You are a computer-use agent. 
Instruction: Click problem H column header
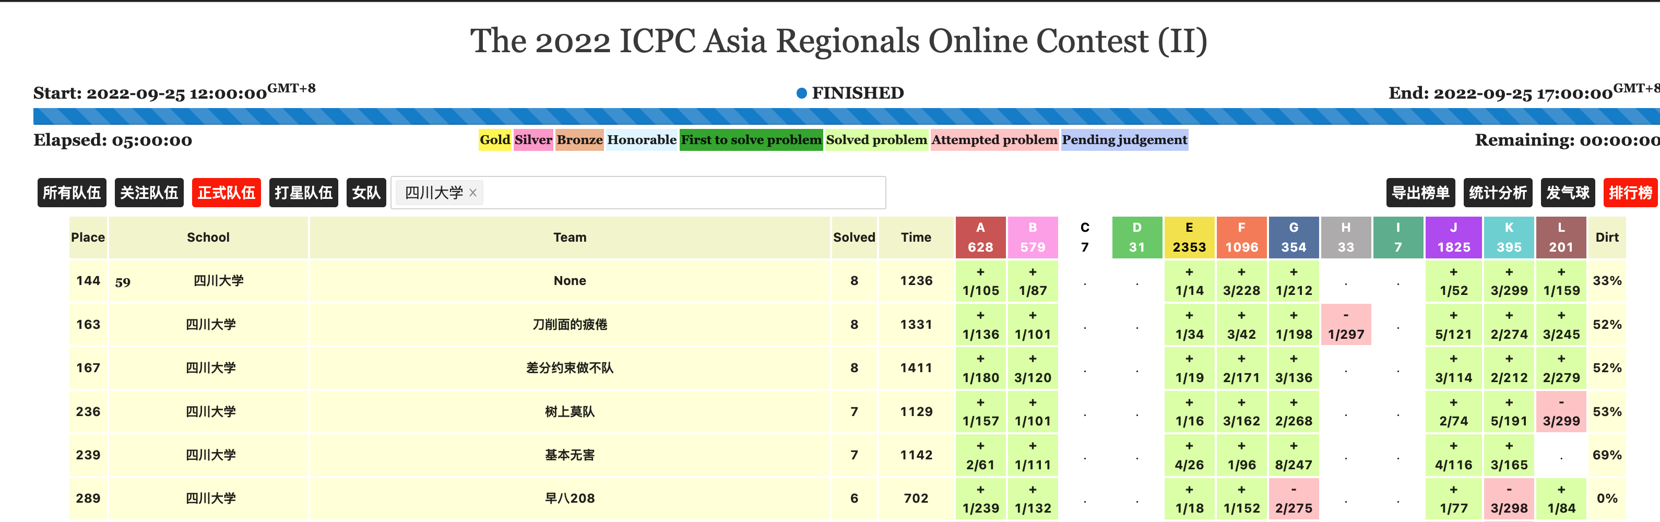(x=1346, y=237)
